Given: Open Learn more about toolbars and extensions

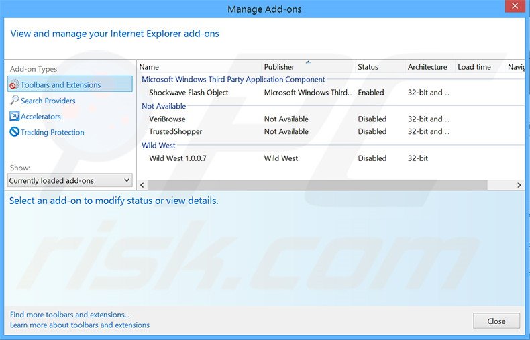Looking at the screenshot, I should (x=80, y=325).
